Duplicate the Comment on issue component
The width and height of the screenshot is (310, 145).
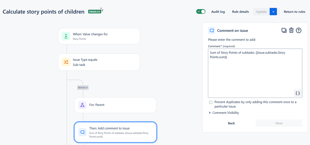tap(284, 30)
